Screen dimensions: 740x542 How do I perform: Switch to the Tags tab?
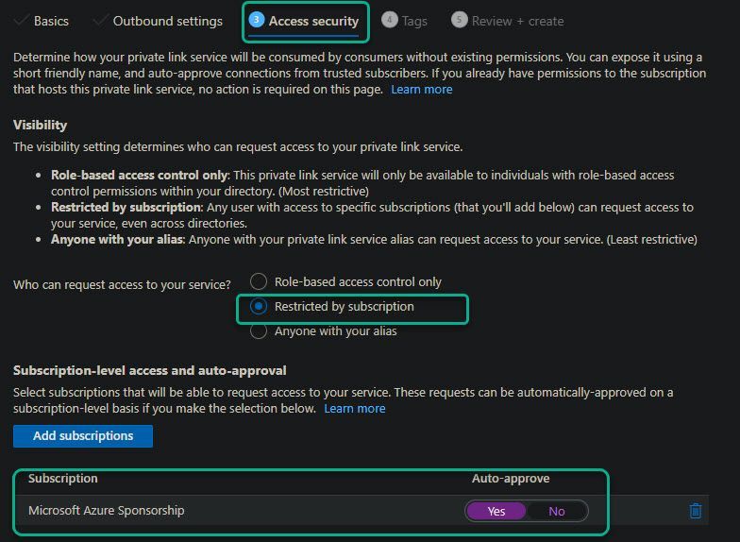click(x=414, y=21)
